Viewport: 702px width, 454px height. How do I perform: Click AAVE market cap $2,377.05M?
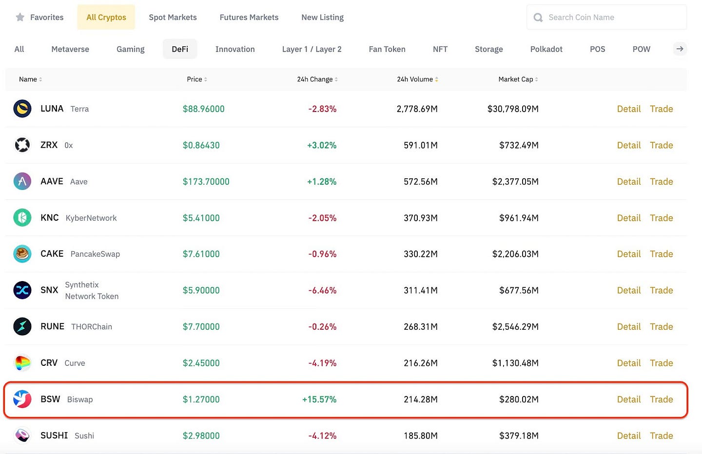(x=515, y=182)
